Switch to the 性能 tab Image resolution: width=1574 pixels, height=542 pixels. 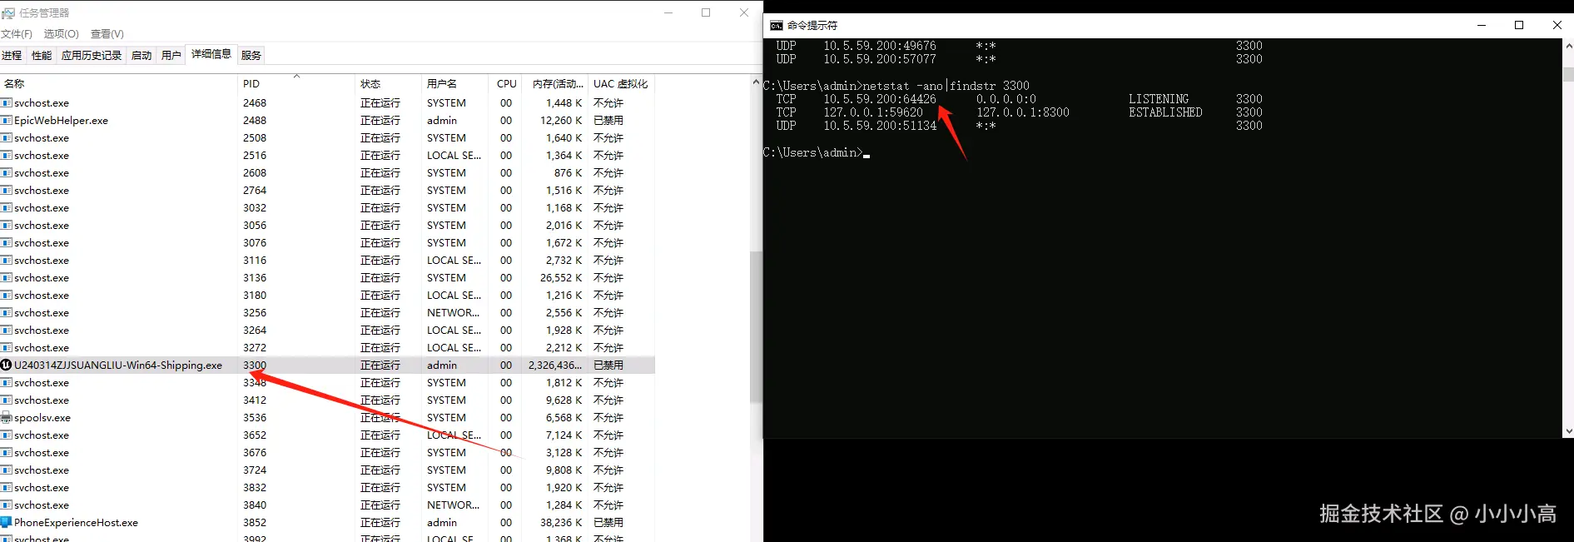pos(42,56)
